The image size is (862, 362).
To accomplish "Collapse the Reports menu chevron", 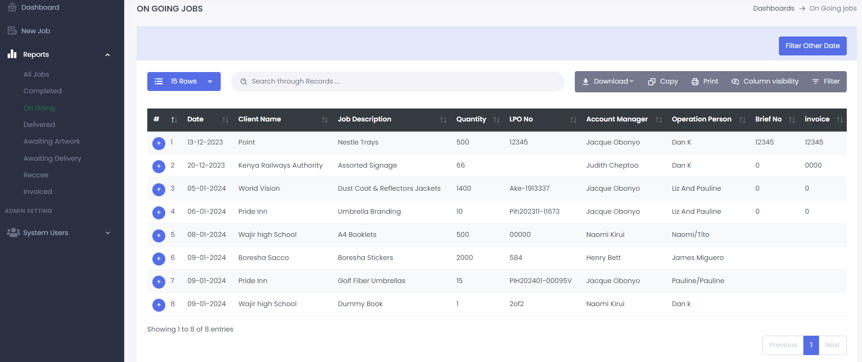I will pos(108,54).
